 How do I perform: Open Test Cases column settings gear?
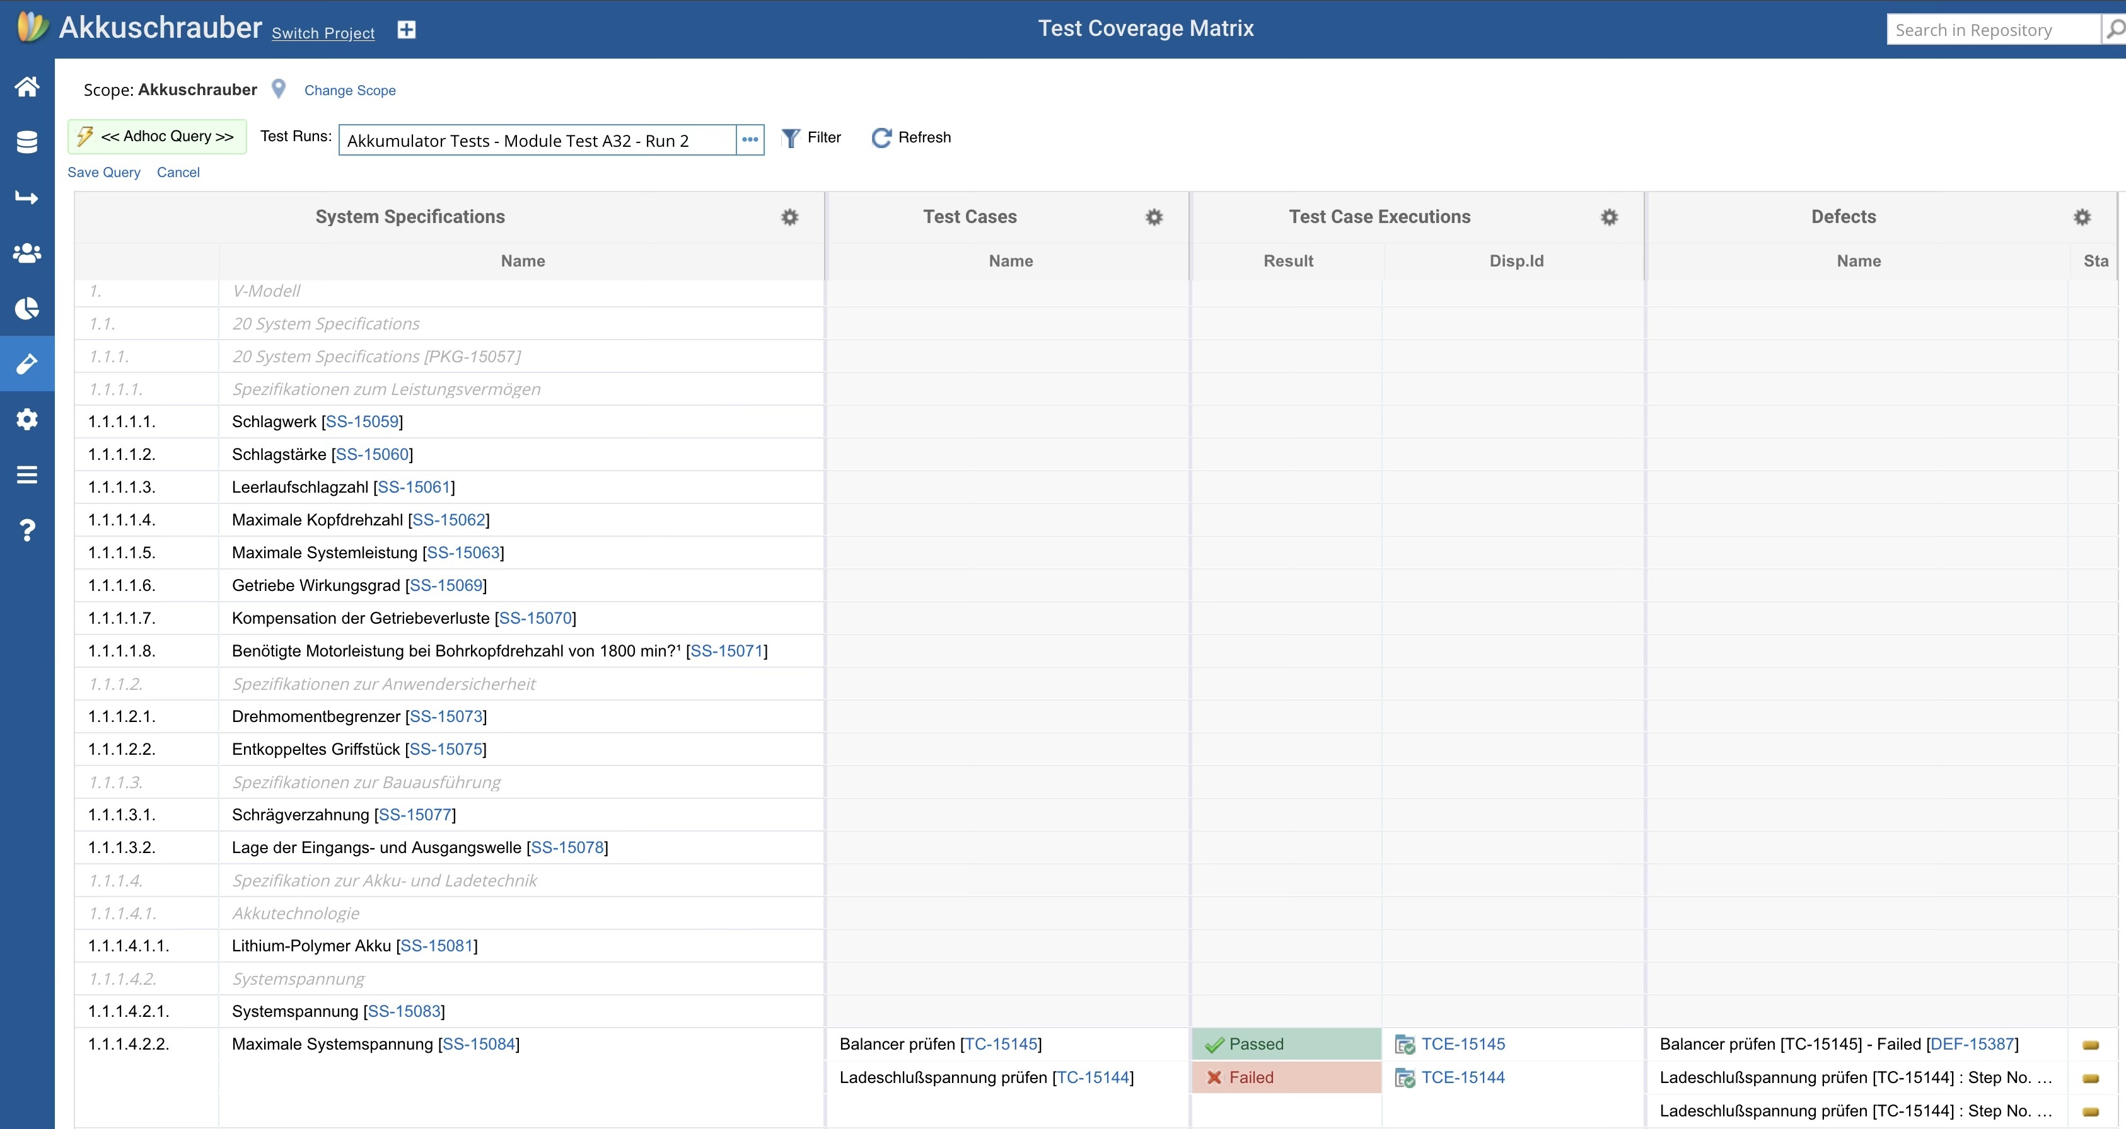click(1154, 217)
